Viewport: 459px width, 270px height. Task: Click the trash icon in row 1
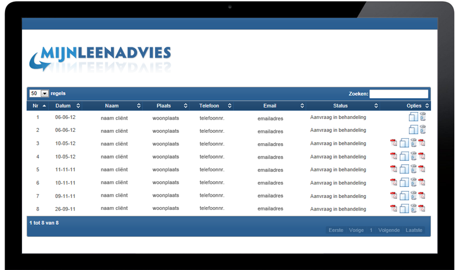pyautogui.click(x=423, y=116)
